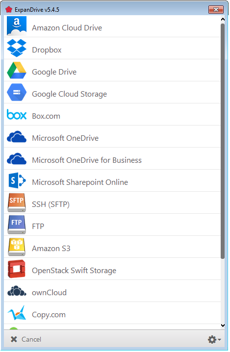
Task: Select Amazon Cloud Drive text
Action: (67, 28)
